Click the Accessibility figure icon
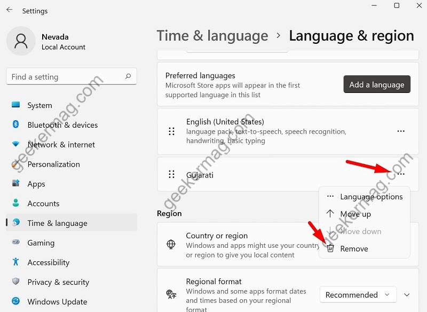The width and height of the screenshot is (427, 312). [16, 262]
